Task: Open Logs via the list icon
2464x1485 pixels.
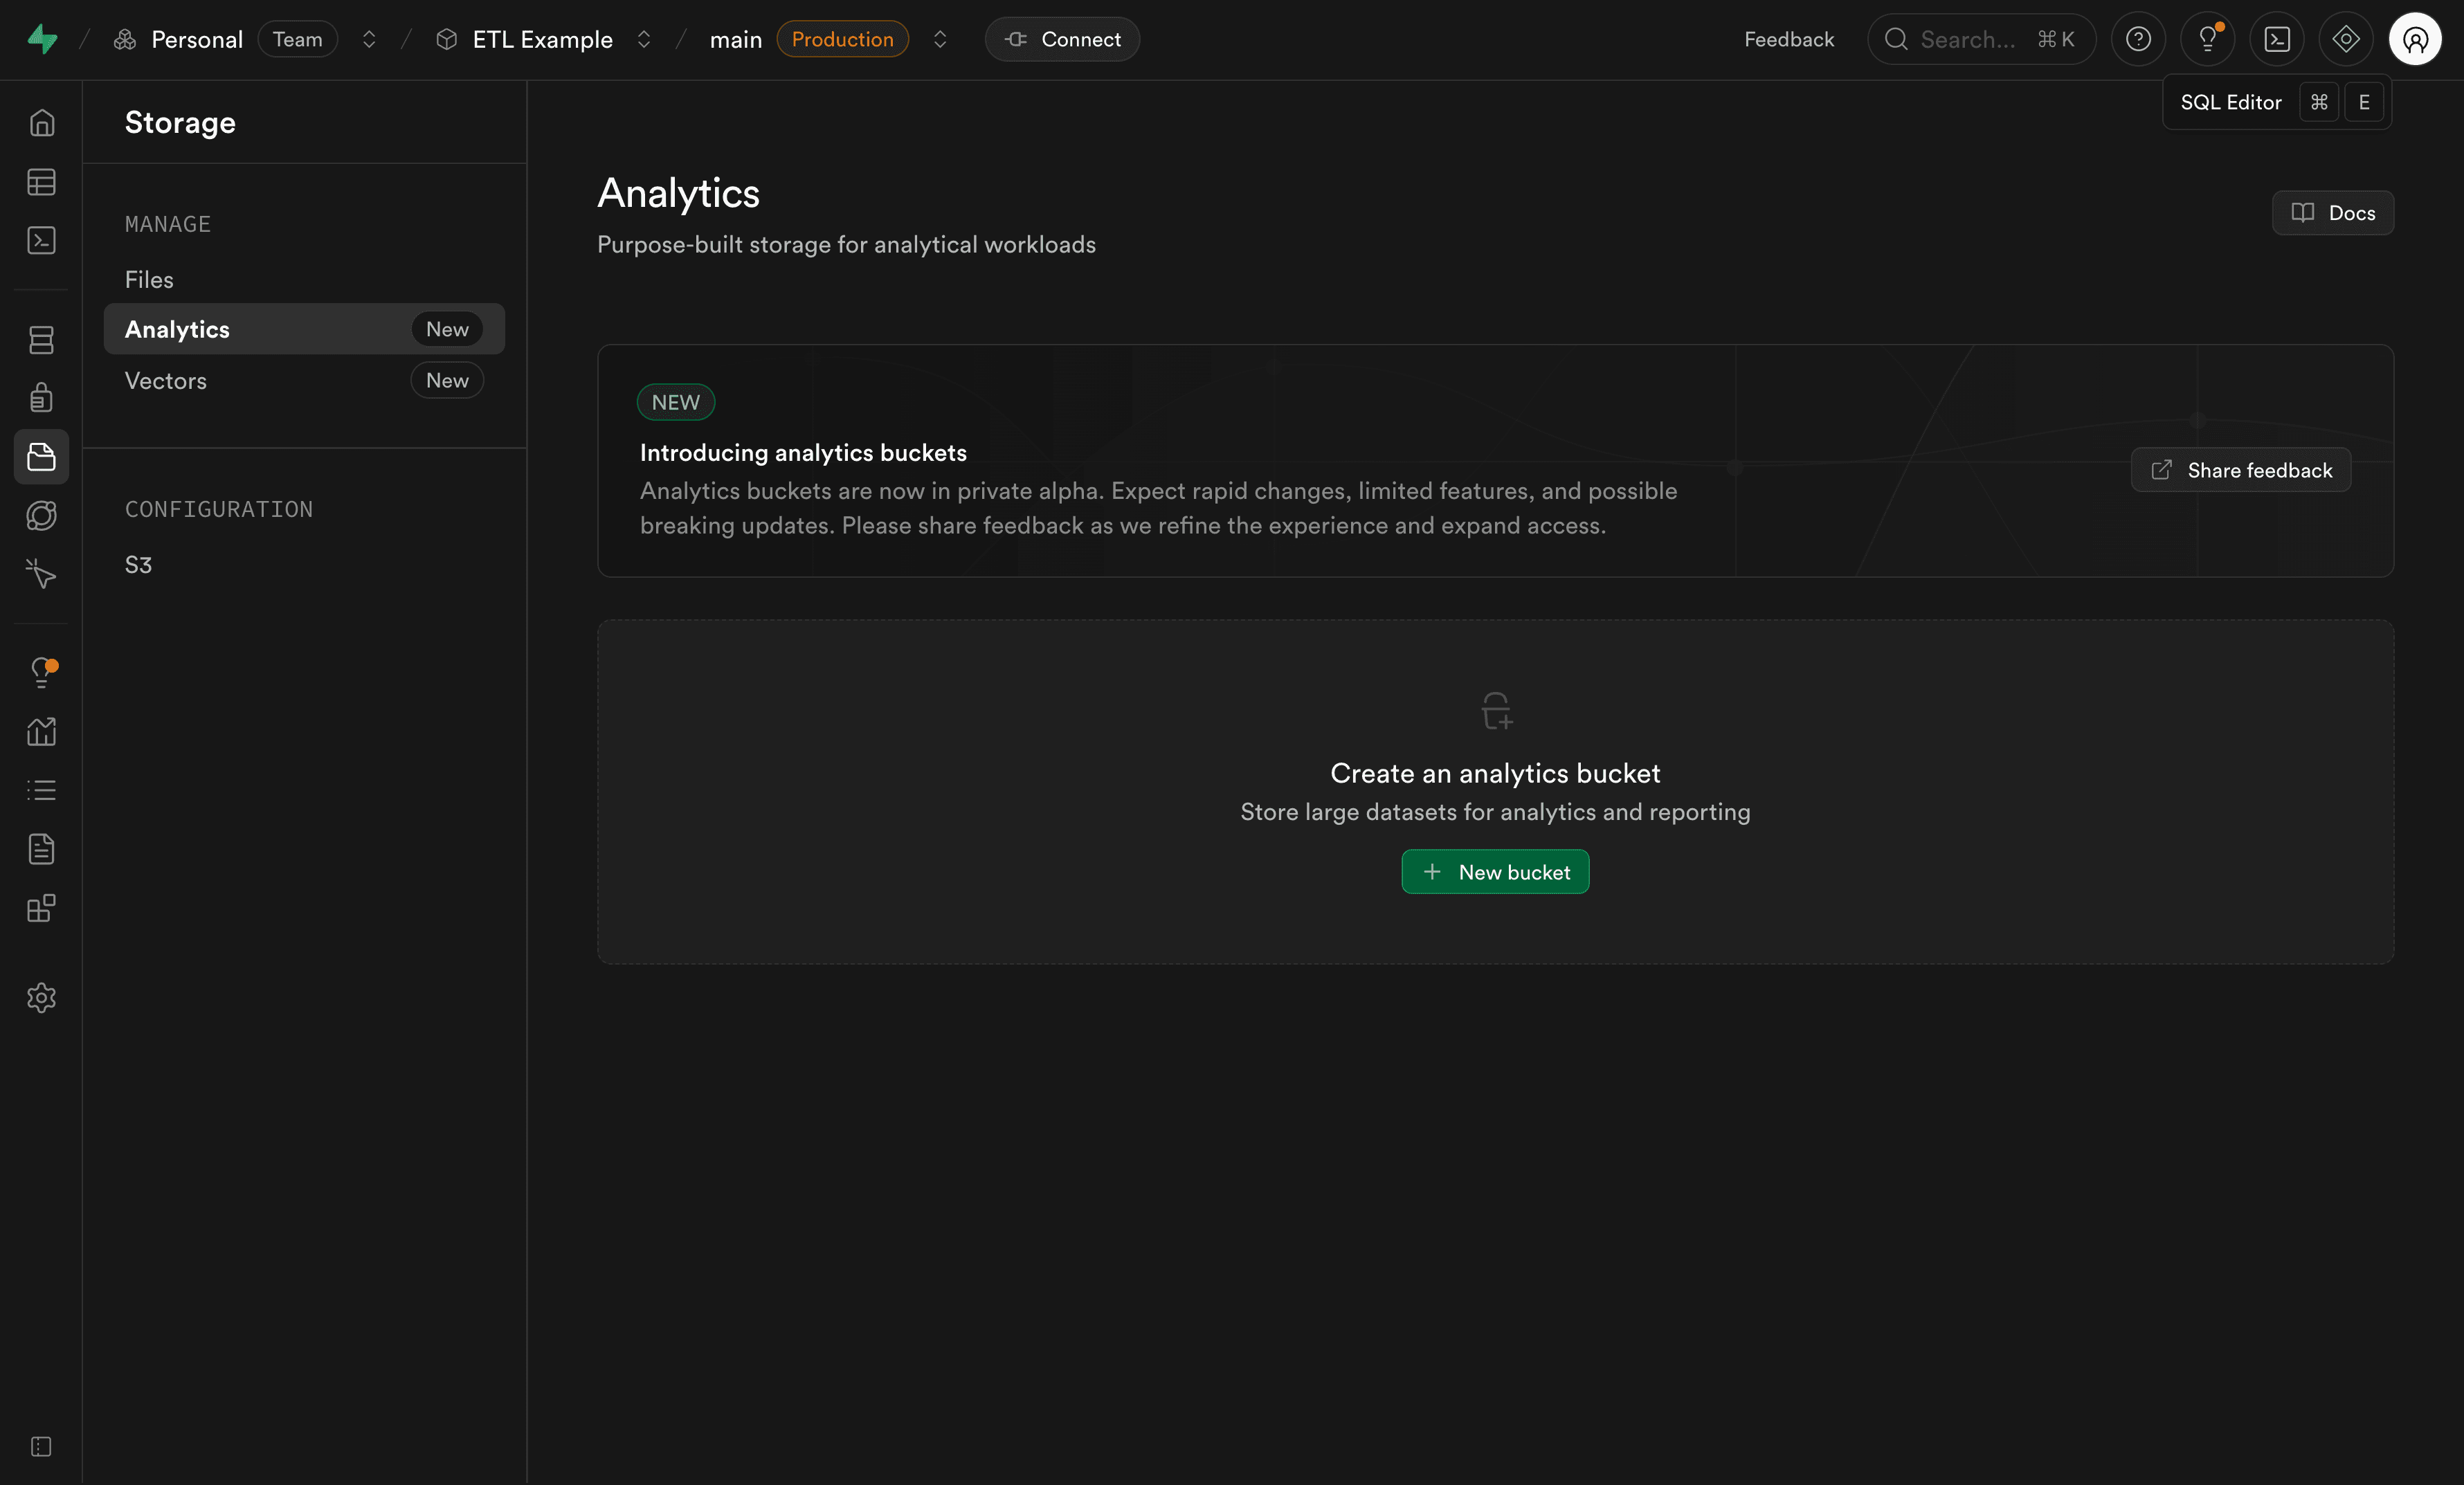Action: [41, 790]
